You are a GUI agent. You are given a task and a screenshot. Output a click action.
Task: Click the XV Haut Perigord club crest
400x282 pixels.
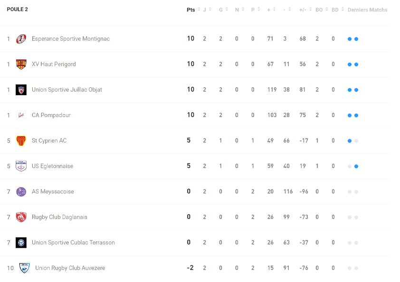click(x=21, y=64)
